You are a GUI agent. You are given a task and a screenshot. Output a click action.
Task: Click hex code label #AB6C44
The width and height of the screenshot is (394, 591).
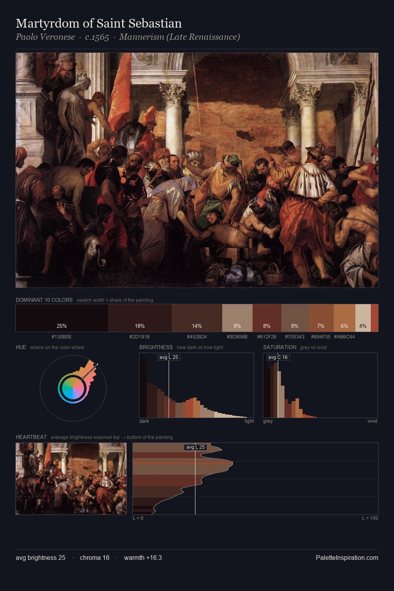click(x=344, y=337)
